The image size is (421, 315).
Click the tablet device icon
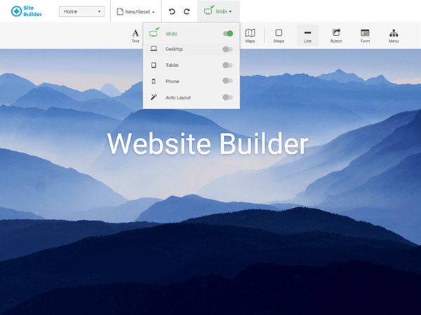154,65
